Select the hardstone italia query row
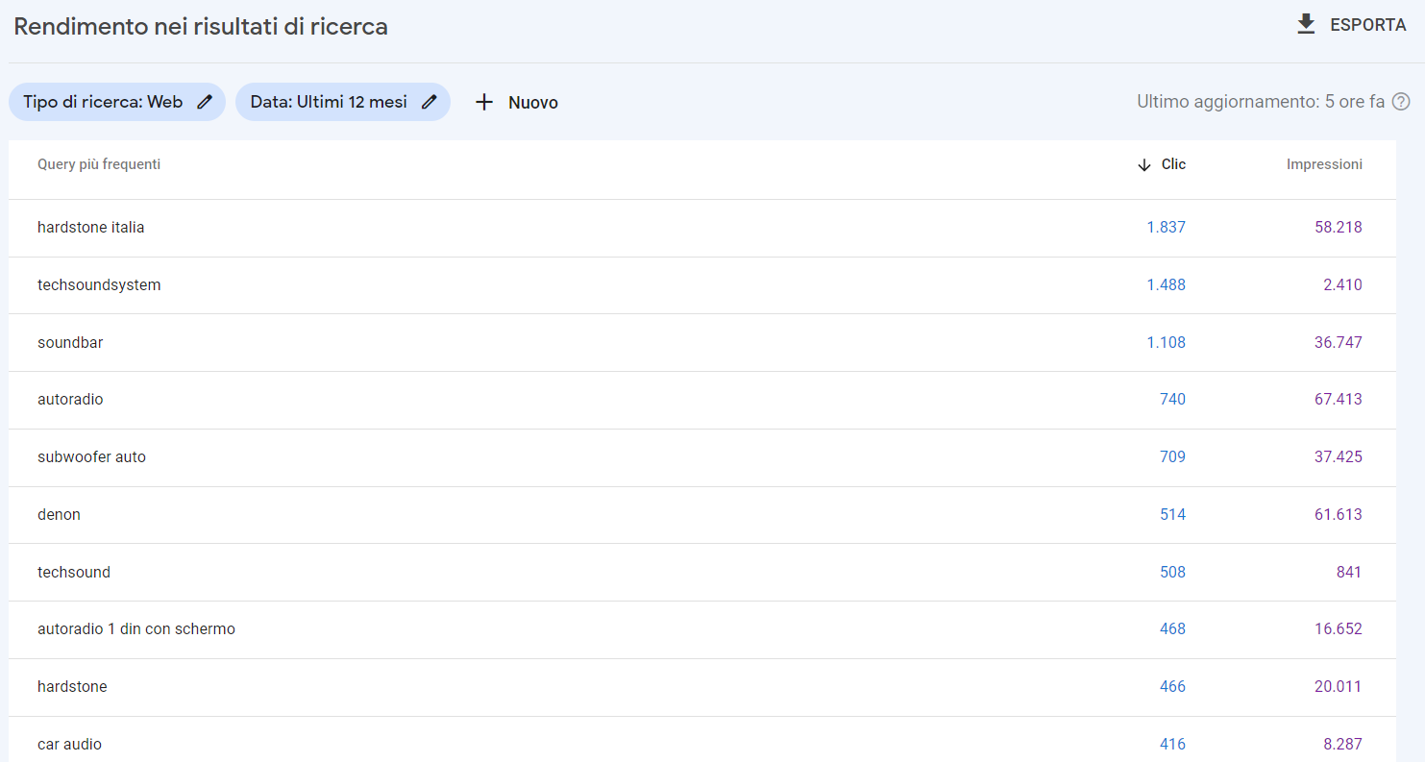This screenshot has width=1425, height=762. [702, 228]
